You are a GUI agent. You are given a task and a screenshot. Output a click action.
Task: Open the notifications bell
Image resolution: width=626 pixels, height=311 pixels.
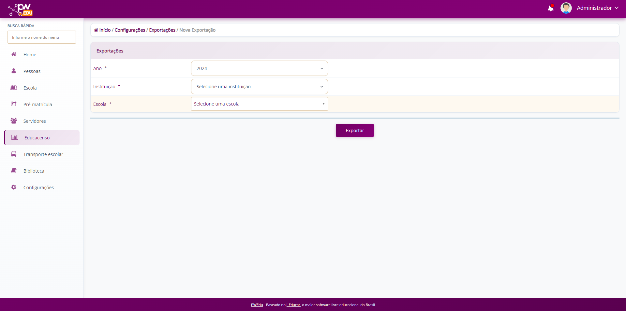pos(551,8)
